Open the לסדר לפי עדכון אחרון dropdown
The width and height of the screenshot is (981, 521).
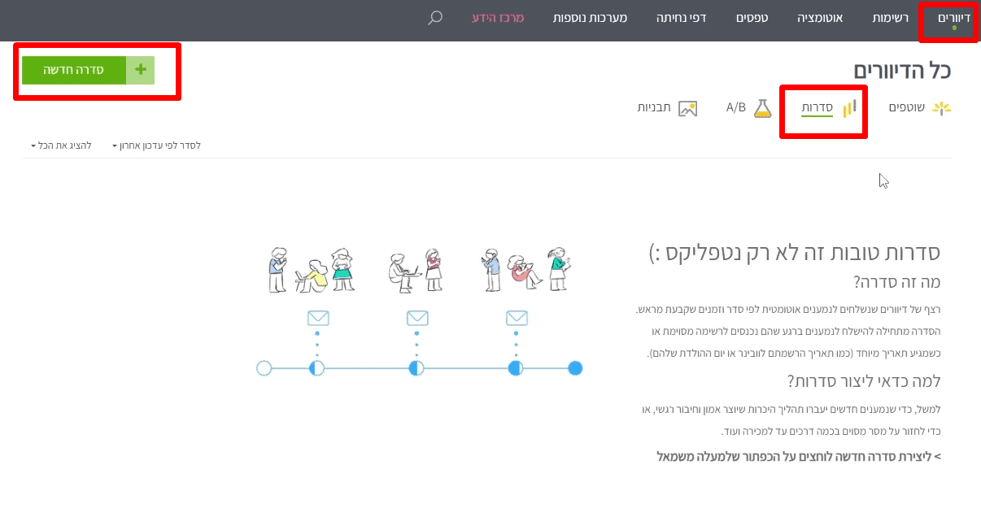click(157, 145)
